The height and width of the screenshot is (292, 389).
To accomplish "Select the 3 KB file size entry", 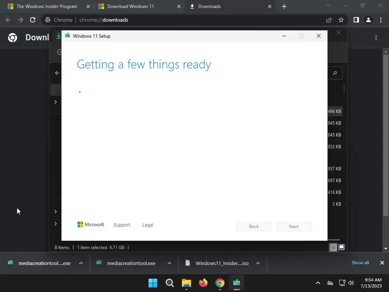I will 337,204.
